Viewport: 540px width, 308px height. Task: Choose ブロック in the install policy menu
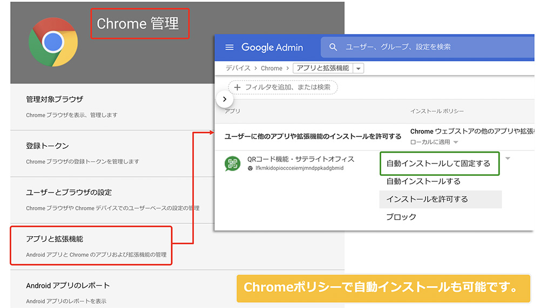pos(401,217)
